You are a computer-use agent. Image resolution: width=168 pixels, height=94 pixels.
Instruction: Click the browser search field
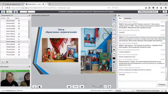128,8
